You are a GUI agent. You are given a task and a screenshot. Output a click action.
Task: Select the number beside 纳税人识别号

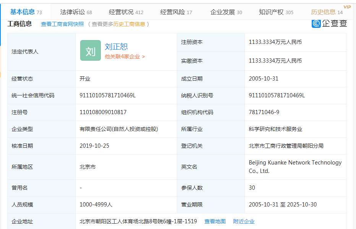click(277, 95)
